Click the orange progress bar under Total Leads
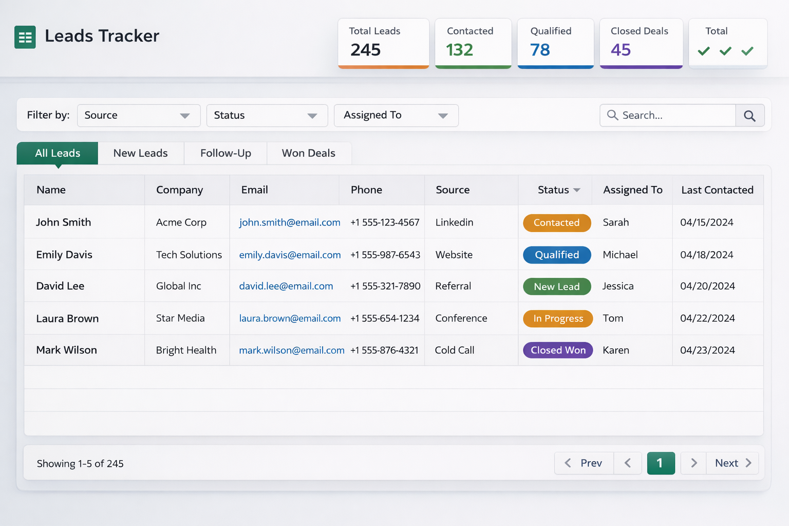The width and height of the screenshot is (789, 526). coord(383,66)
